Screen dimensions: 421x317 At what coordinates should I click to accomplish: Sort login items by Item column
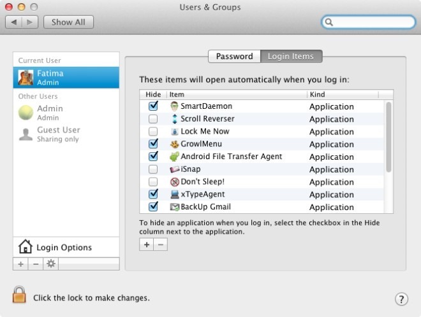click(x=236, y=94)
